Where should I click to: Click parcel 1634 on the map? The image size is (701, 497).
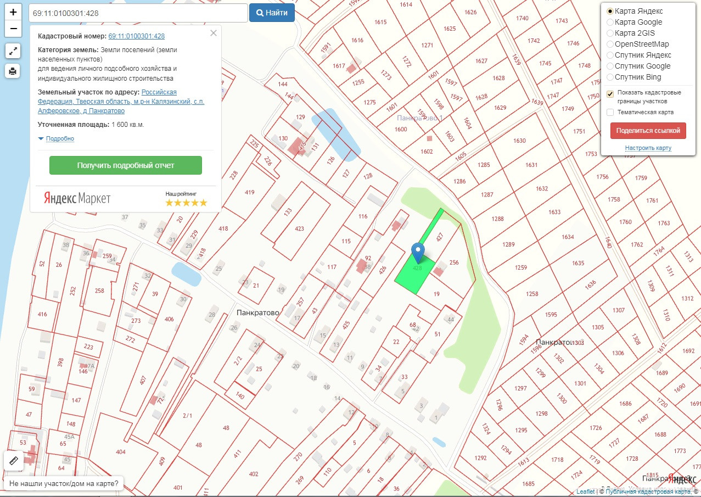tap(568, 237)
